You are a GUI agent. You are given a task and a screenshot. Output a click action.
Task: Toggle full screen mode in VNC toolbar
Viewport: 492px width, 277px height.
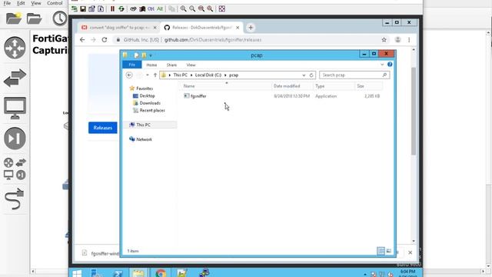coord(222,8)
